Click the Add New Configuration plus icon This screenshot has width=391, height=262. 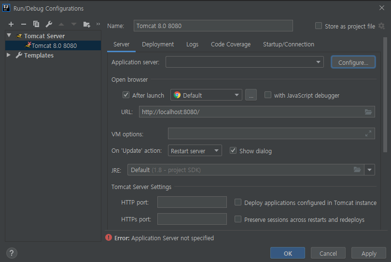pos(11,24)
